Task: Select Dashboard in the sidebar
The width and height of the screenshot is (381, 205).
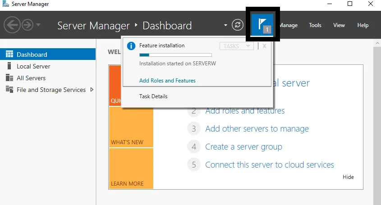Action: tap(48, 54)
